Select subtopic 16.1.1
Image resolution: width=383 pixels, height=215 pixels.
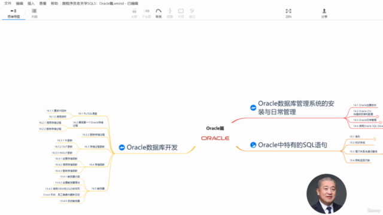(56, 110)
